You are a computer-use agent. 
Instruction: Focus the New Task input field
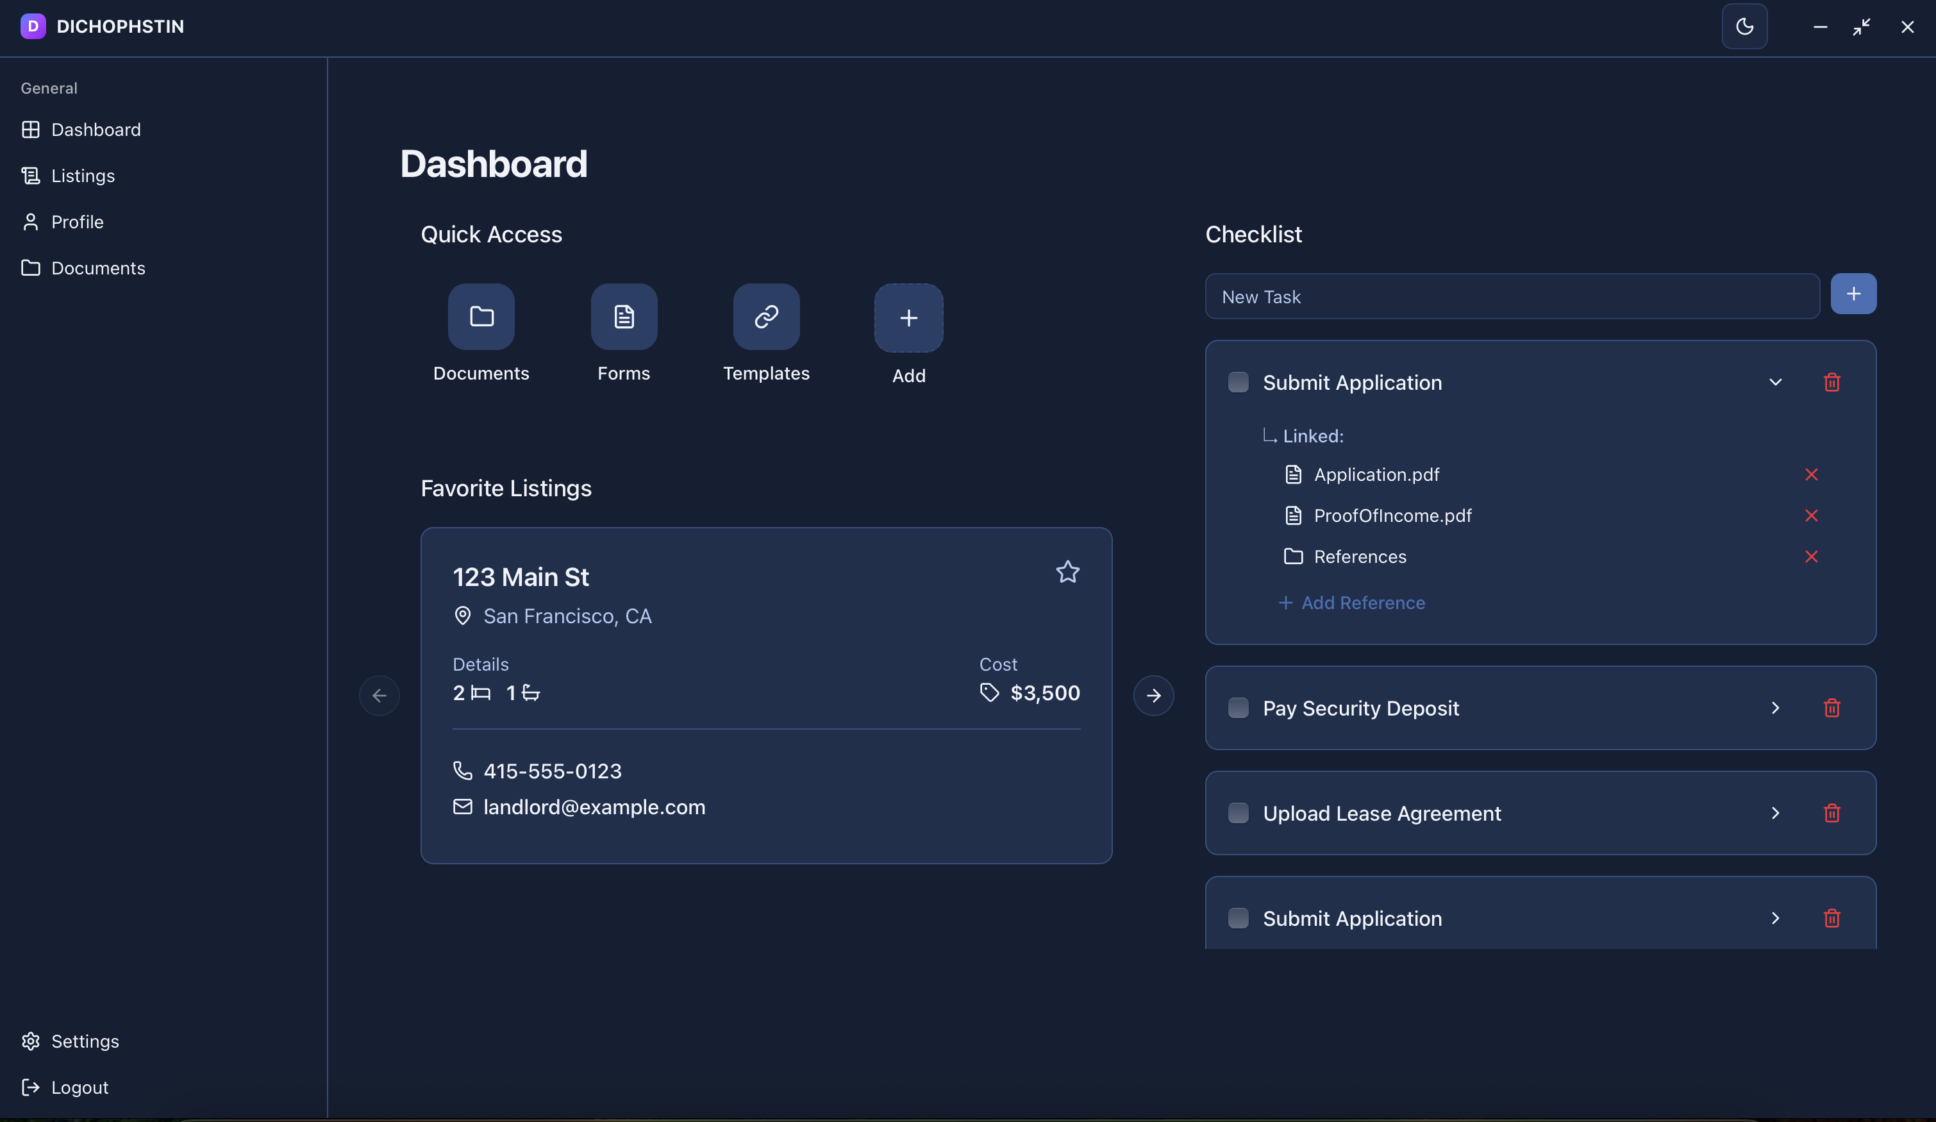[x=1511, y=297]
